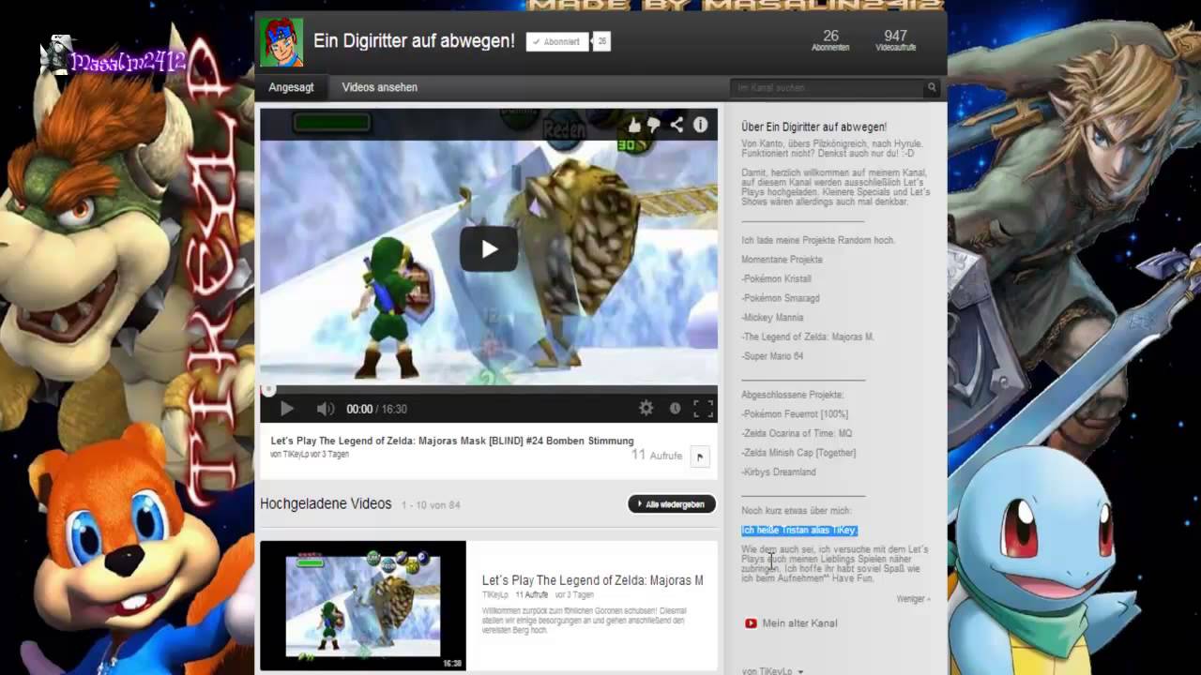Collapse description with the Weniger link

click(x=913, y=598)
